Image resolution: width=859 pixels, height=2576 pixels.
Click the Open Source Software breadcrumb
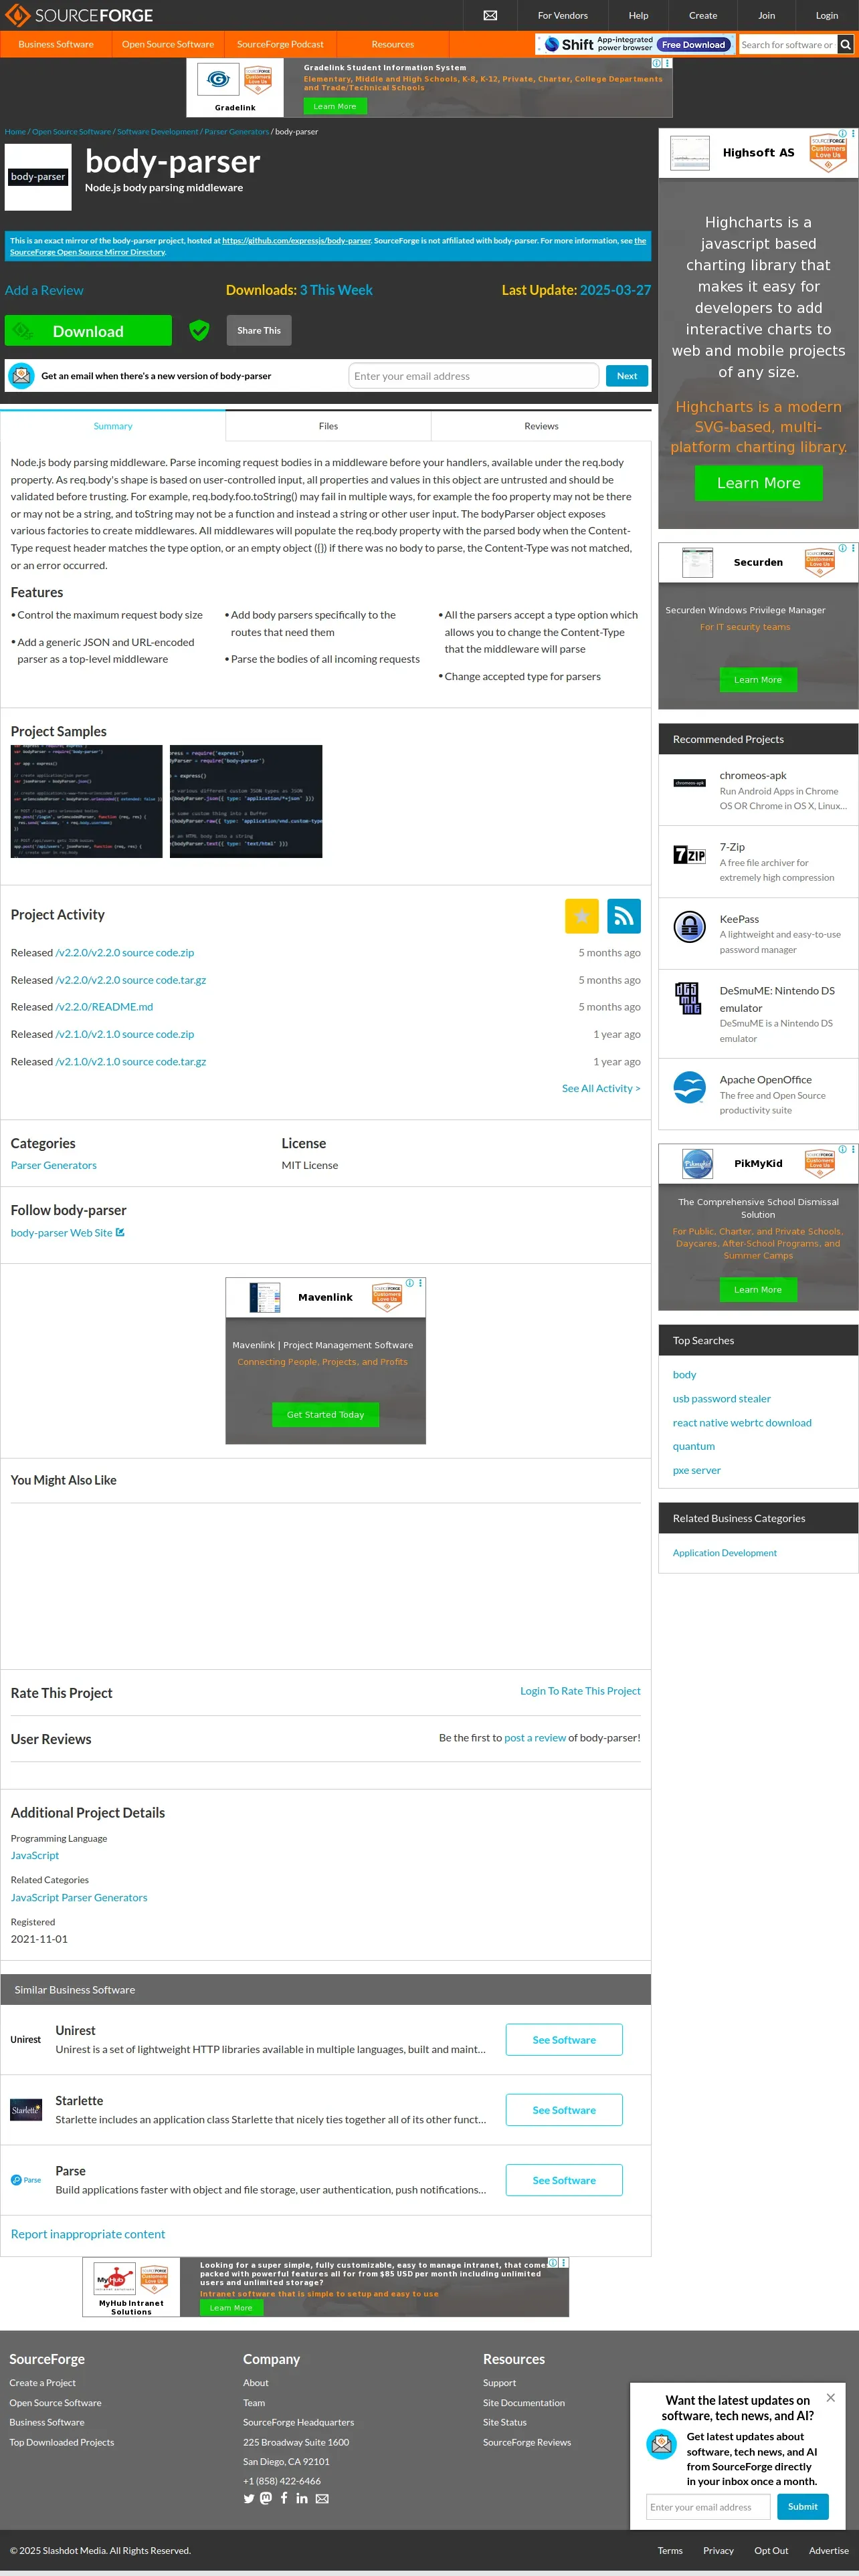[72, 132]
